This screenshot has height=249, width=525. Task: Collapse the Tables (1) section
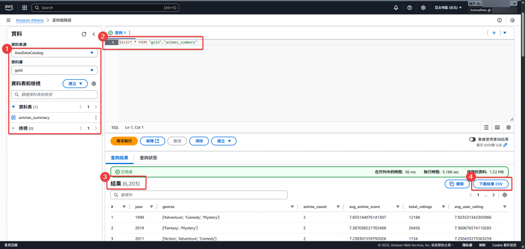point(13,107)
